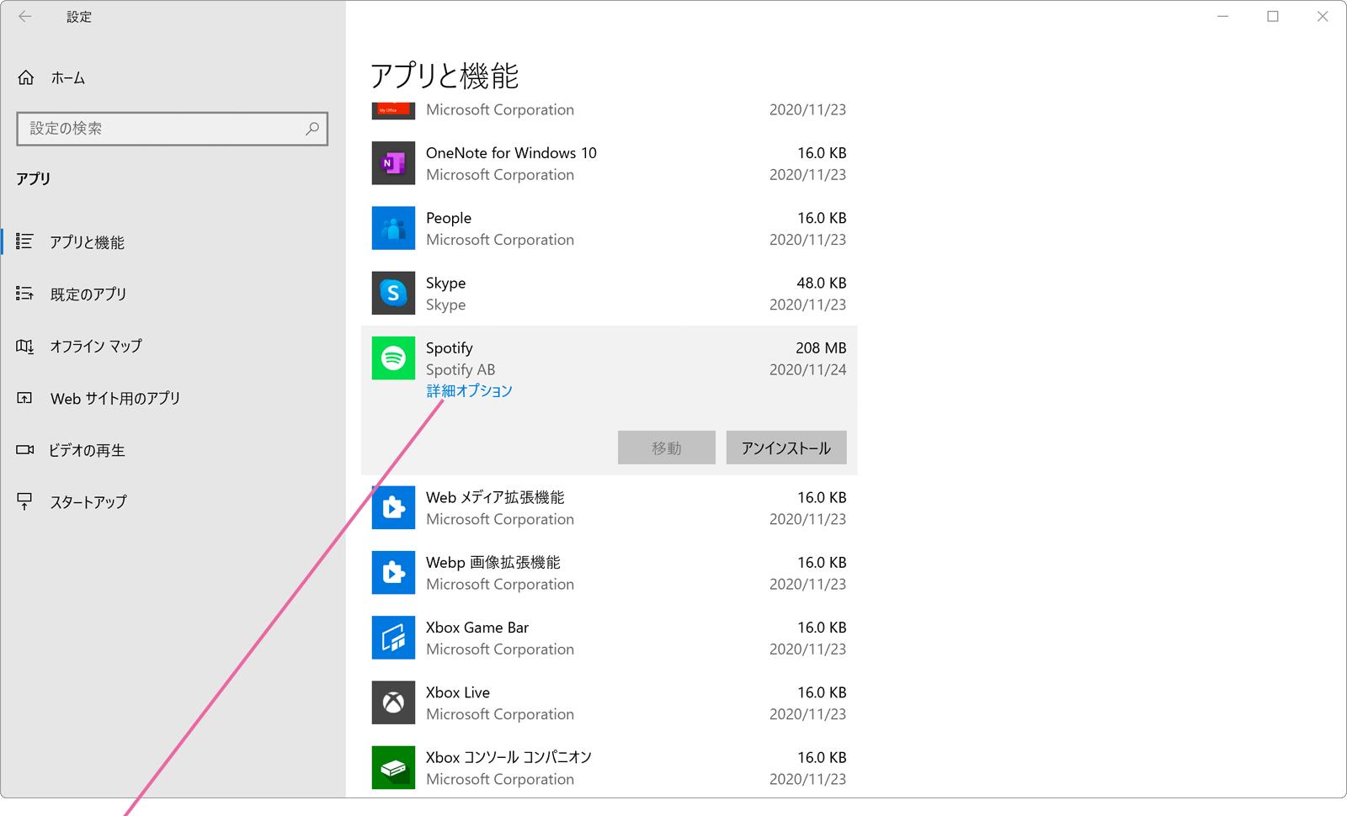Click the search magnifier icon
1347x816 pixels.
pyautogui.click(x=312, y=129)
